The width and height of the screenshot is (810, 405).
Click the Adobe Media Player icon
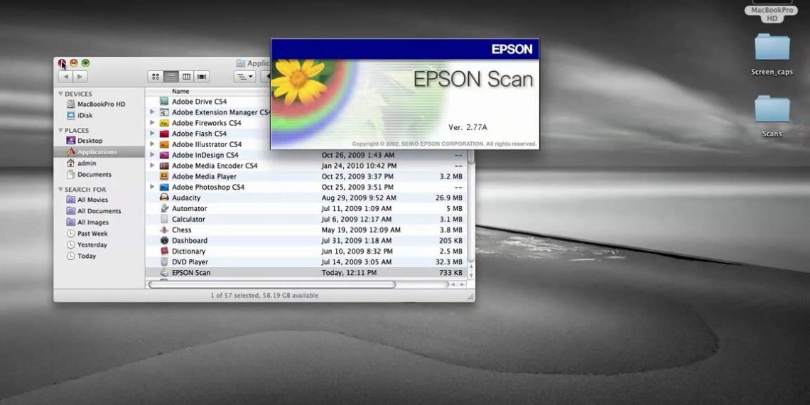tap(164, 176)
